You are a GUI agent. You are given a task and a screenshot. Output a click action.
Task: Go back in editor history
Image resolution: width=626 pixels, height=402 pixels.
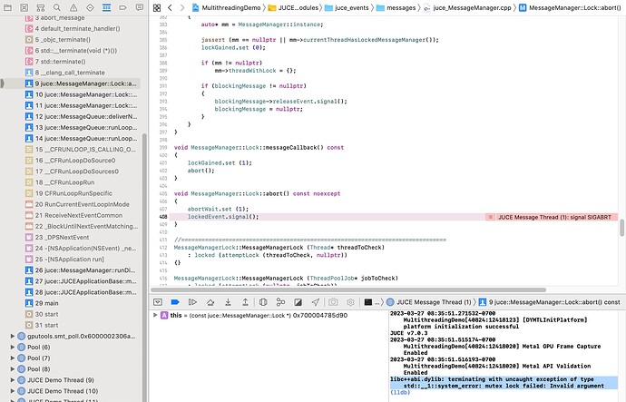(170, 7)
